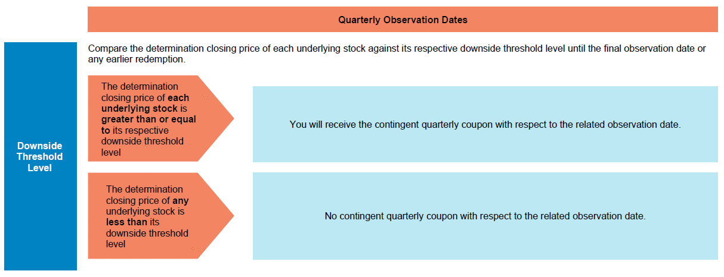The image size is (724, 277).
Task: Click the upper orange arrow about greater than or equal
Action: tap(161, 119)
